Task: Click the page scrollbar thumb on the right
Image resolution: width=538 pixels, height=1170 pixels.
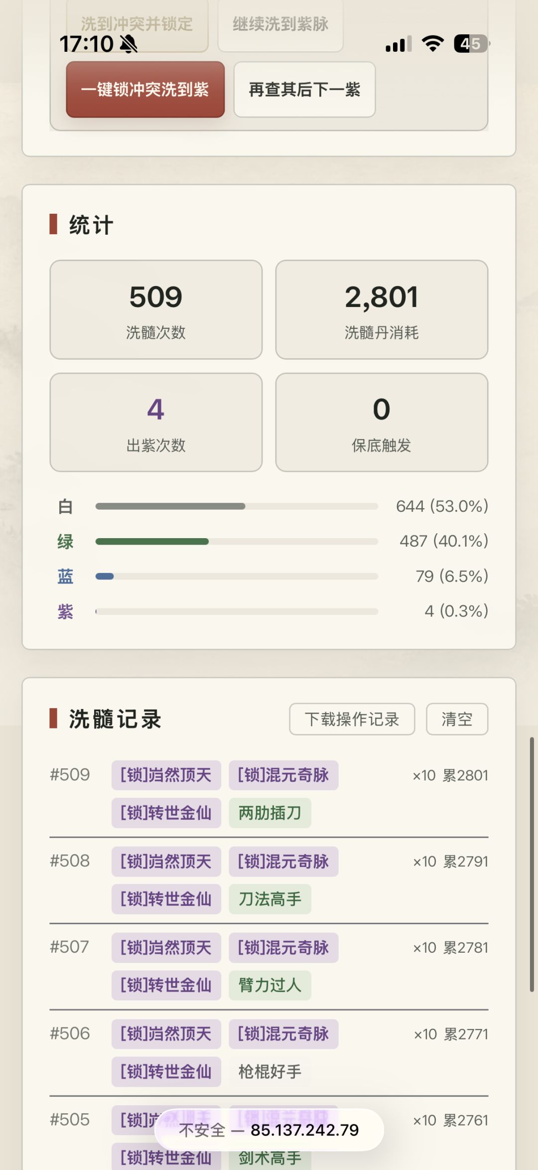Action: [532, 865]
